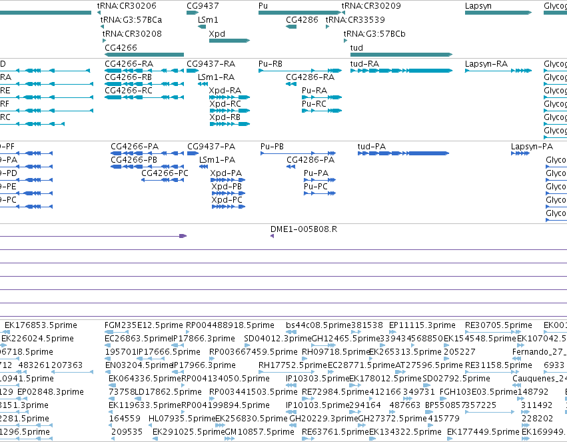Click the CG9437-RA transcript
This screenshot has height=442, width=567.
pos(193,71)
